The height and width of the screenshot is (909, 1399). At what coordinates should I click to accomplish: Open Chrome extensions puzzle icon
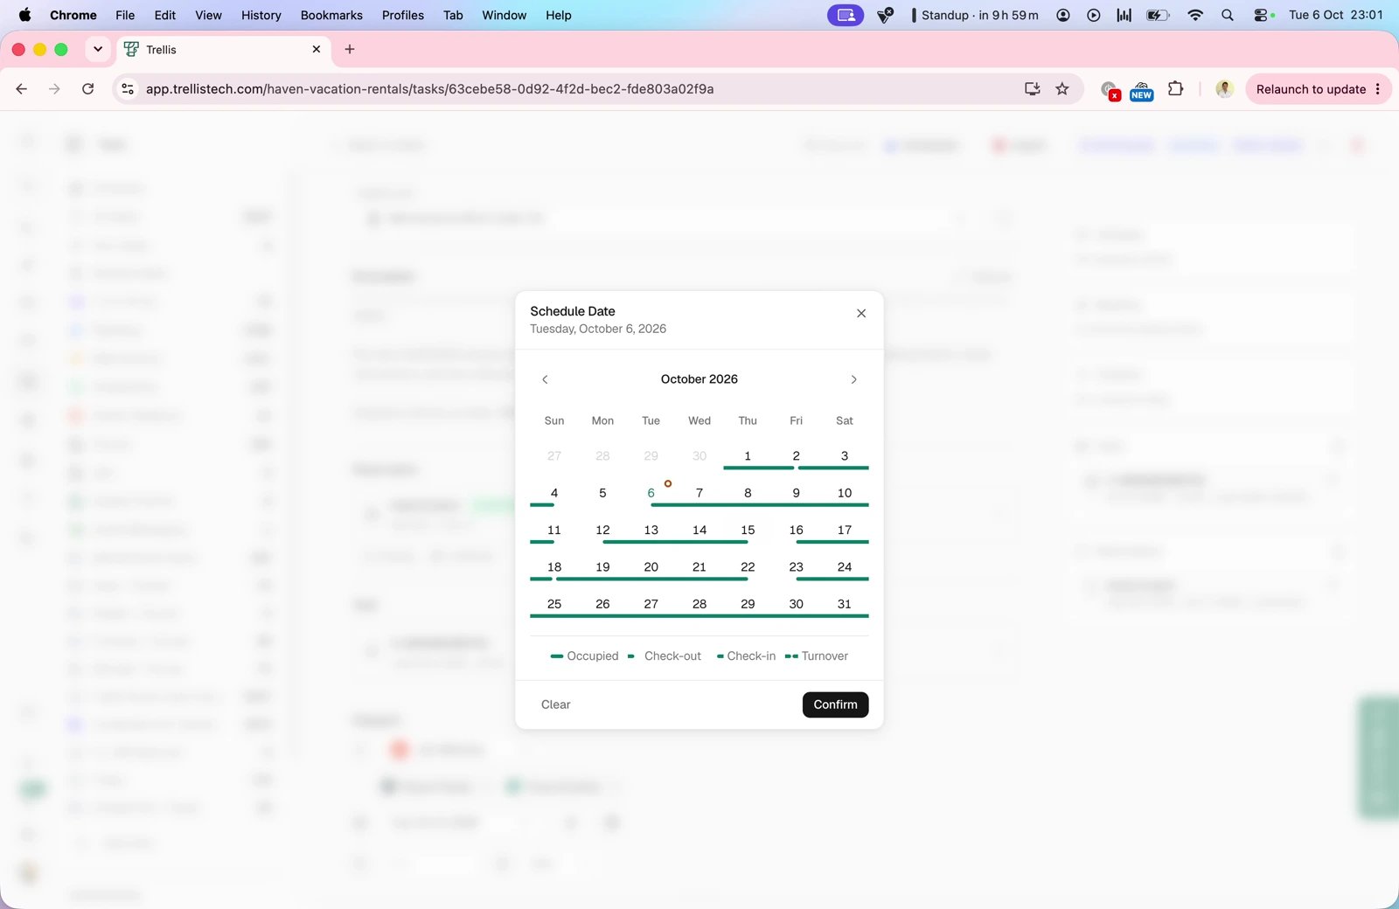1176,89
